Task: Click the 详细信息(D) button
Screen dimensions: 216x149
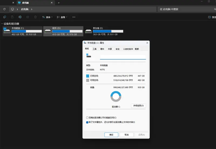Action: [x=139, y=106]
